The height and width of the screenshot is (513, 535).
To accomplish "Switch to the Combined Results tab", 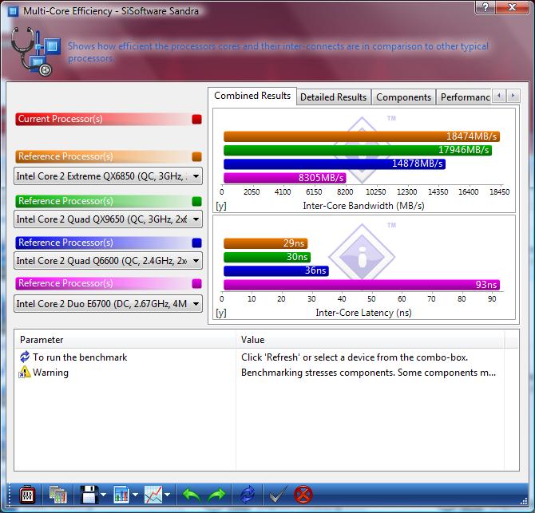I will point(252,96).
